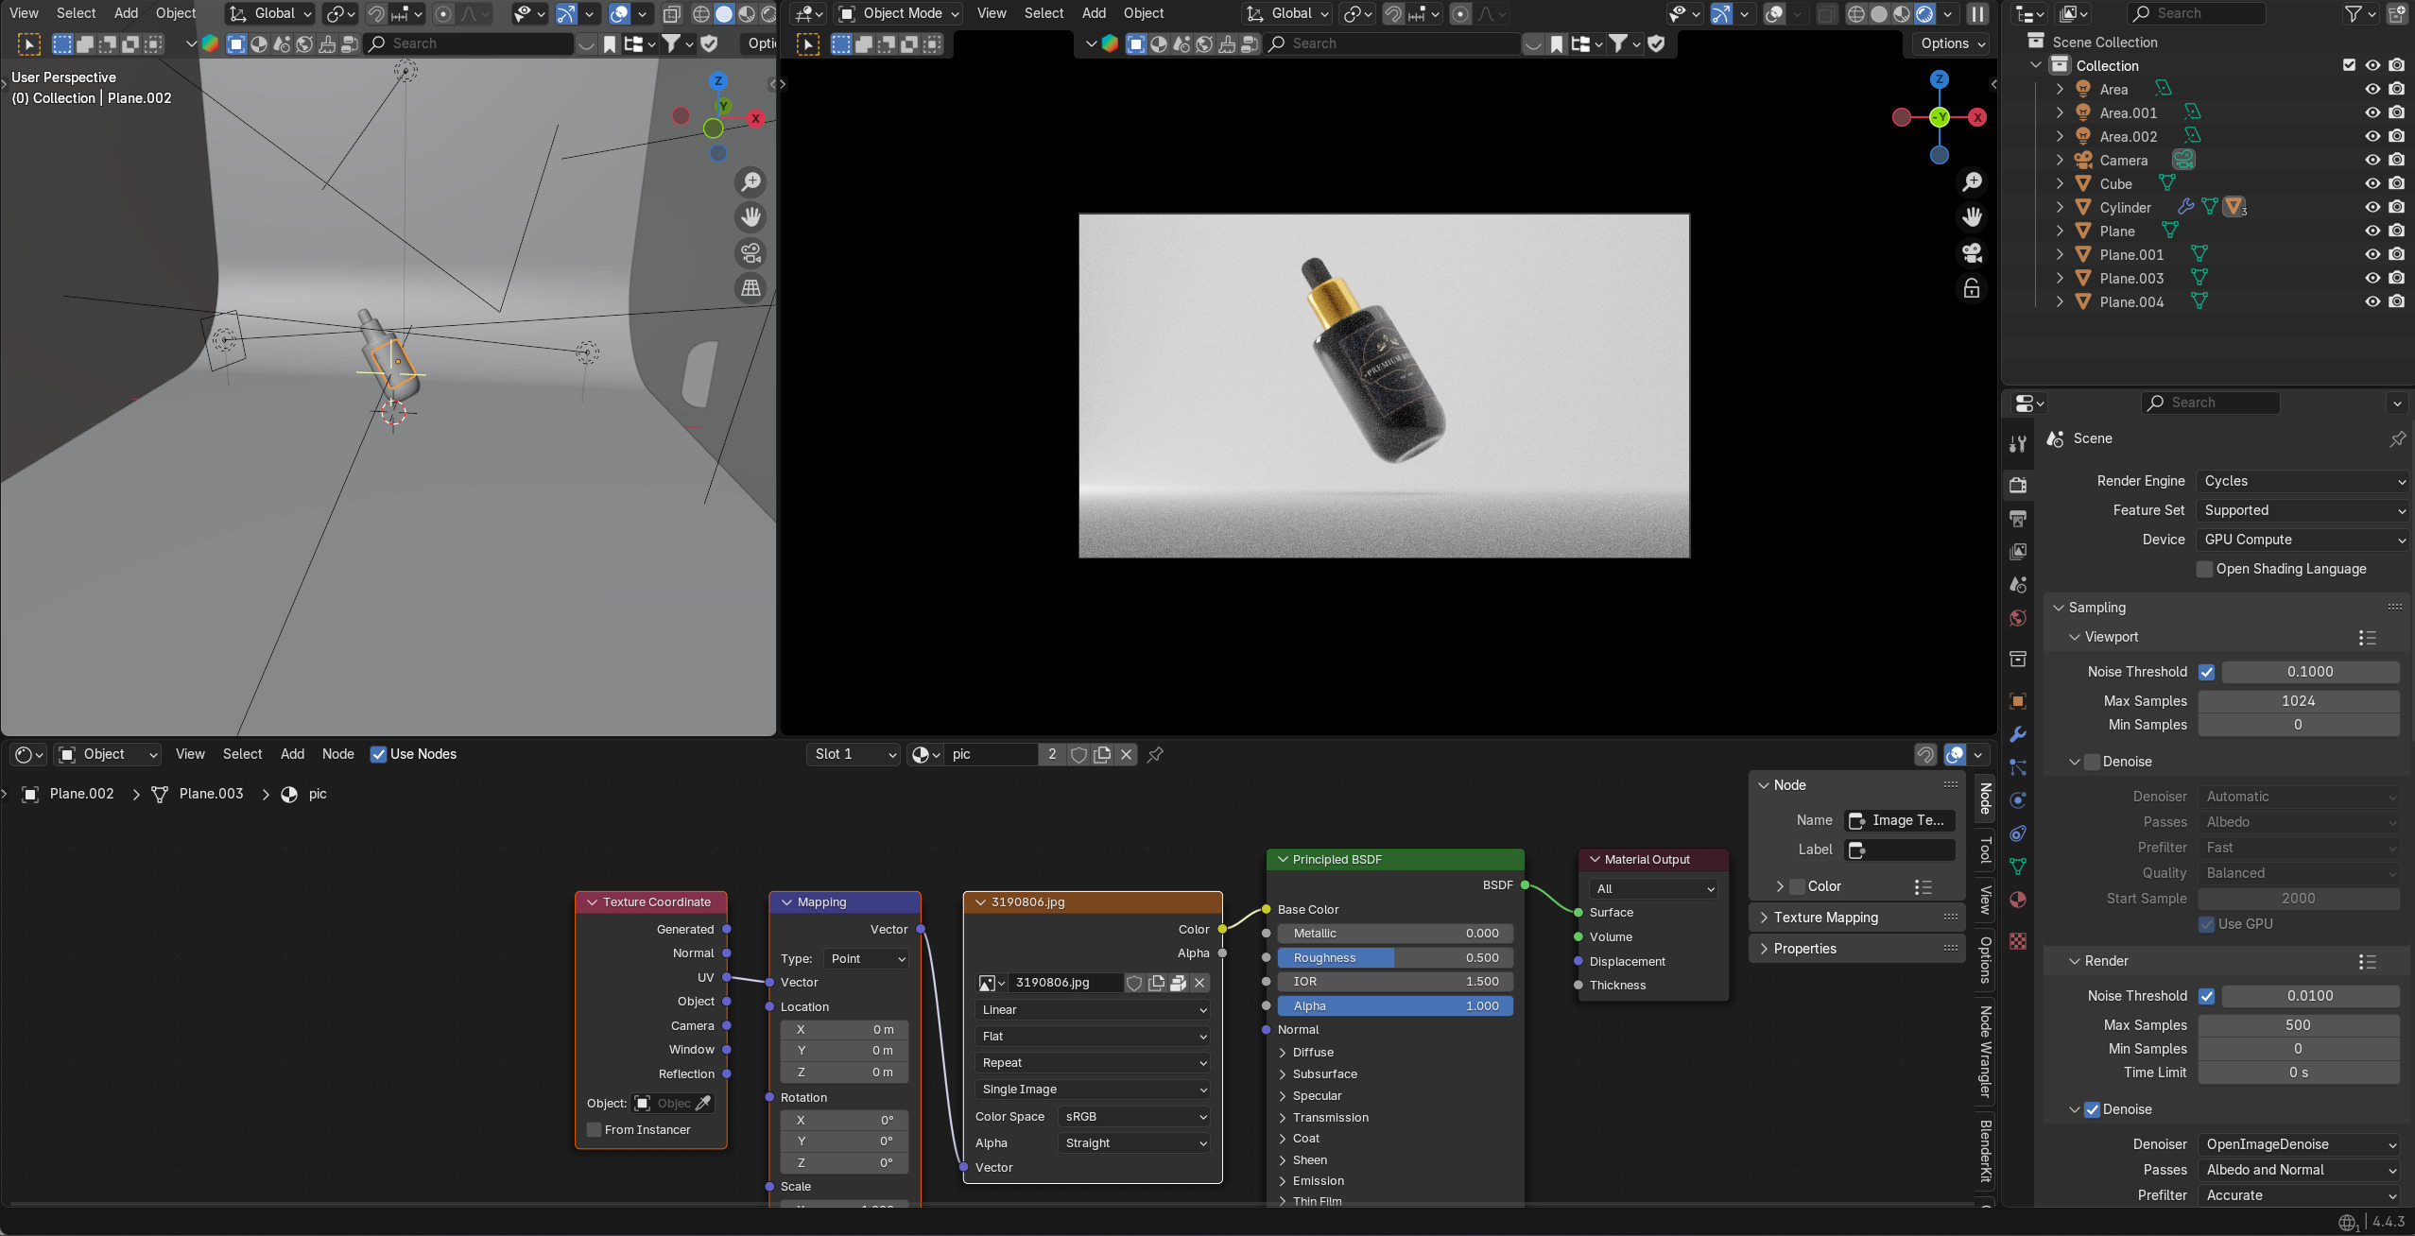
Task: Click the pan hand icon in left viewport
Action: pos(750,217)
